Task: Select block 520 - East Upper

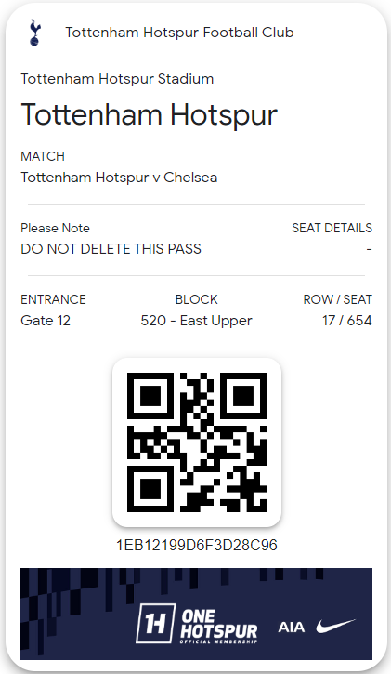Action: [196, 321]
